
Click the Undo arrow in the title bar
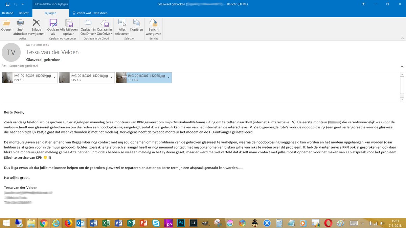pos(15,4)
